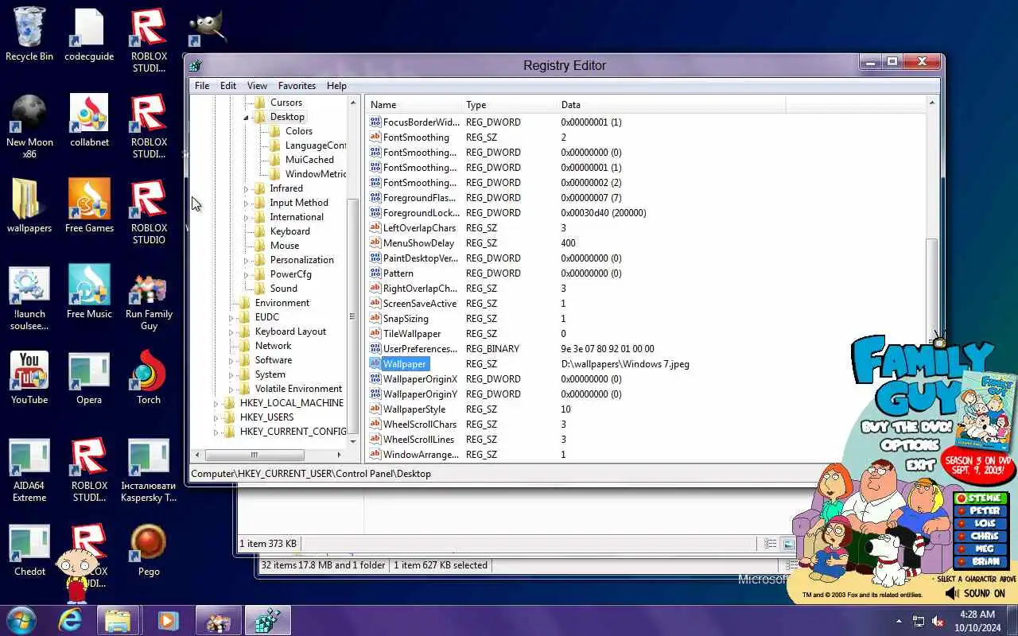1018x636 pixels.
Task: Switch to Registry Editor taskbar button
Action: (267, 620)
